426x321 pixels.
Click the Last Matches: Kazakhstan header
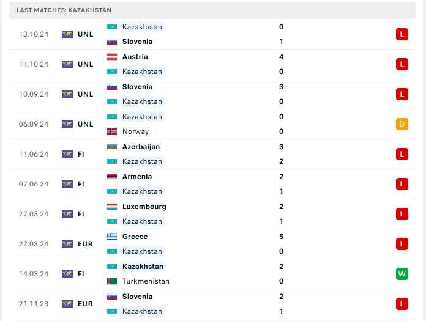(64, 10)
